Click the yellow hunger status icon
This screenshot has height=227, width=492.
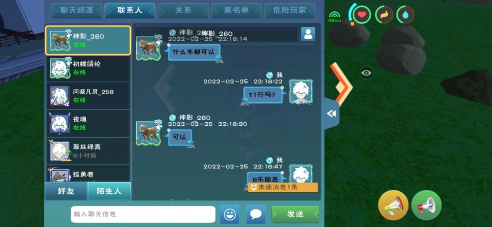[384, 15]
